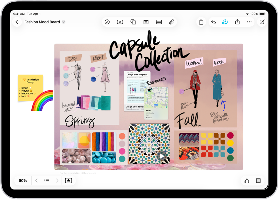Open the More options ellipsis menu
Screen dimensions: 279x200
click(x=249, y=22)
